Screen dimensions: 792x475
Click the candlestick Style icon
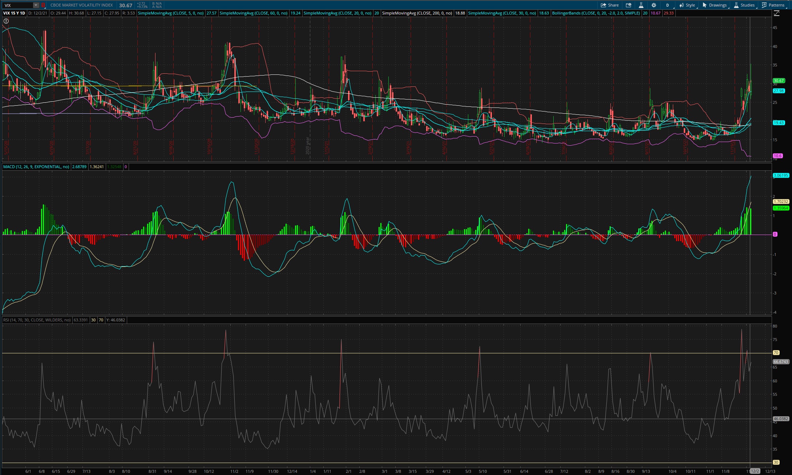(682, 5)
